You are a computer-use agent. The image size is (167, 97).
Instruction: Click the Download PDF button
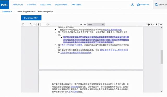(31, 18)
